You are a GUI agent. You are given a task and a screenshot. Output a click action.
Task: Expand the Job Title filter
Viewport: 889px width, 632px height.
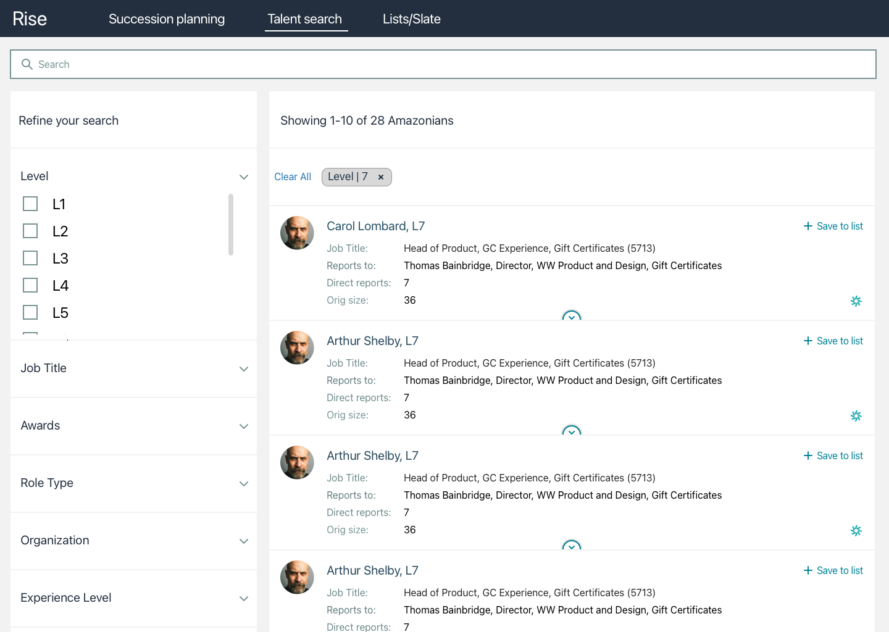(244, 369)
